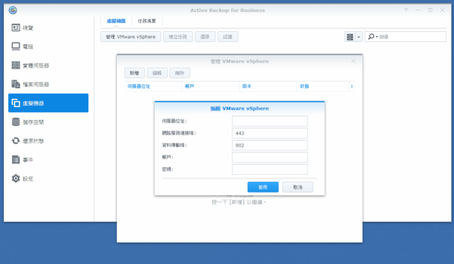Click the list view mode icon

350,37
